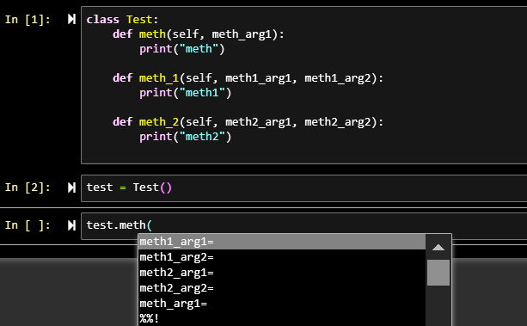Pick meth2_arg1= from the completion list
Image resolution: width=527 pixels, height=326 pixels.
click(x=282, y=273)
